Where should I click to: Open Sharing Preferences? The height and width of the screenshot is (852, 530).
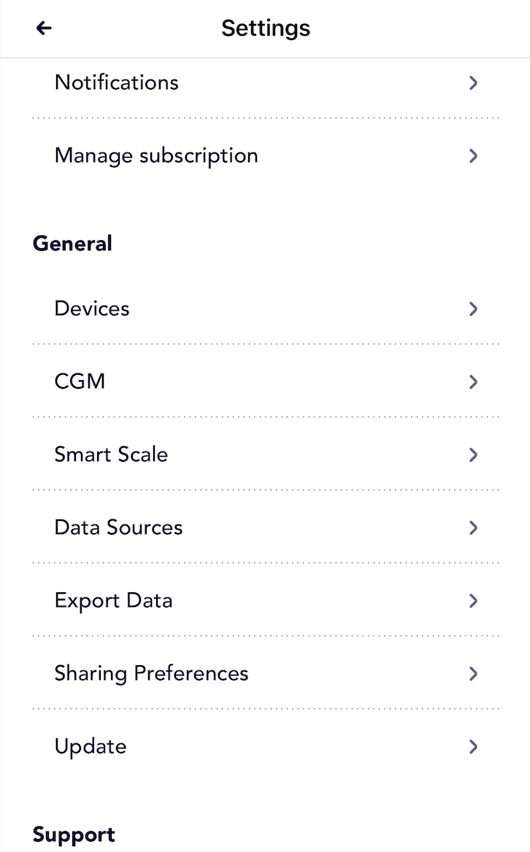(151, 673)
